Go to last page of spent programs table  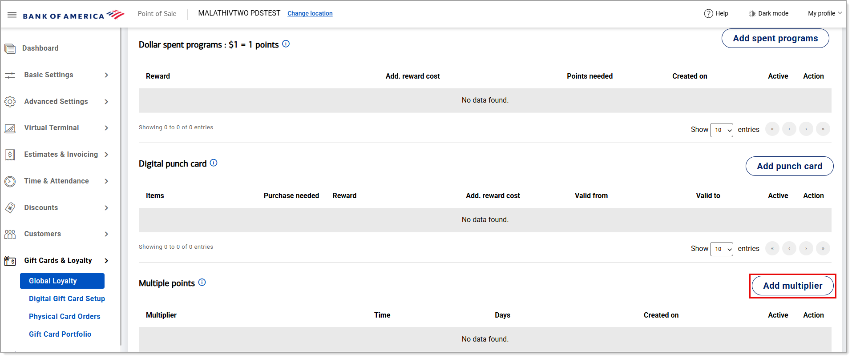(x=823, y=129)
